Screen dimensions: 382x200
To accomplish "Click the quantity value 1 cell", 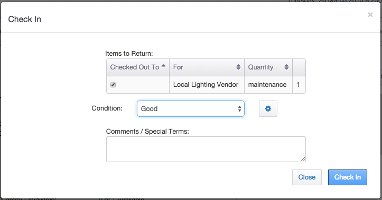I will click(x=299, y=85).
